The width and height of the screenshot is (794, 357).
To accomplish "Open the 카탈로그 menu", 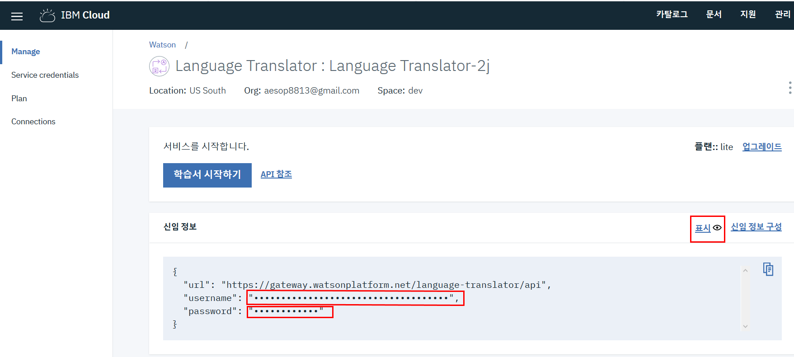I will click(x=672, y=14).
